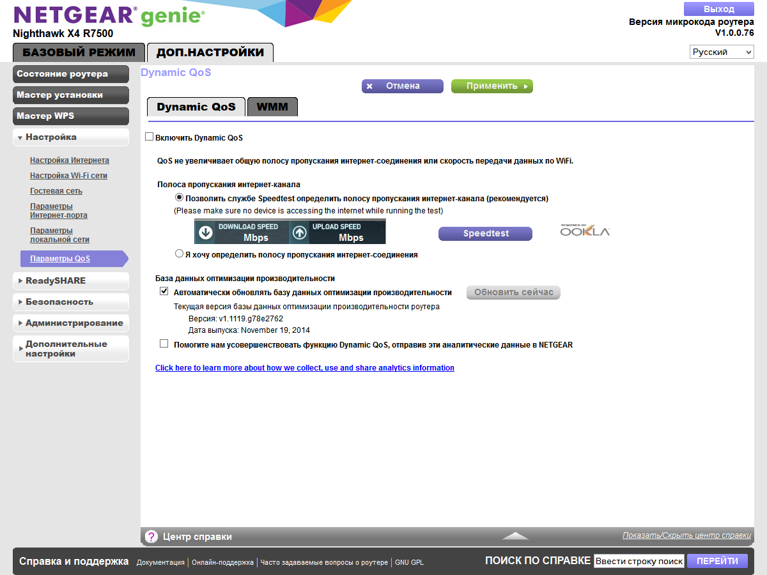Click Показать/Скрыть центр справки link
Image resolution: width=767 pixels, height=575 pixels.
687,535
